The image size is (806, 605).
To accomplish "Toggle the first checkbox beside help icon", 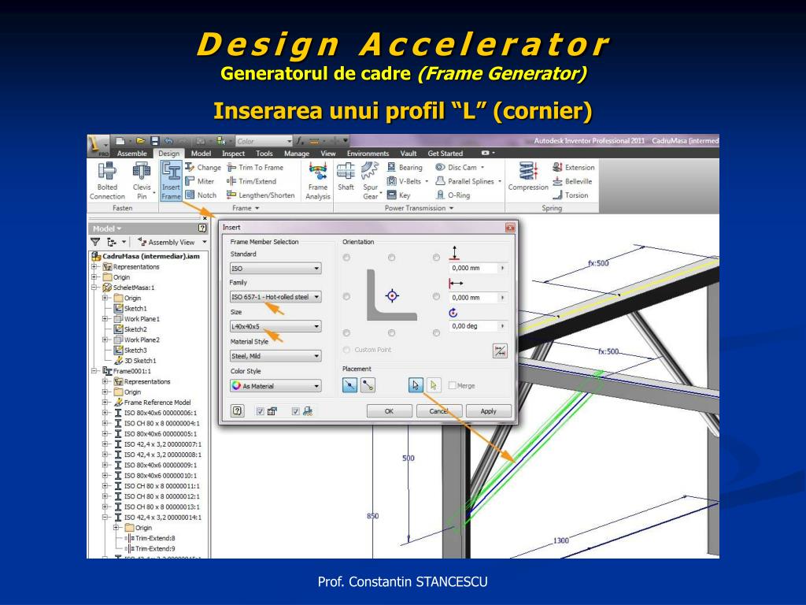I will click(260, 411).
